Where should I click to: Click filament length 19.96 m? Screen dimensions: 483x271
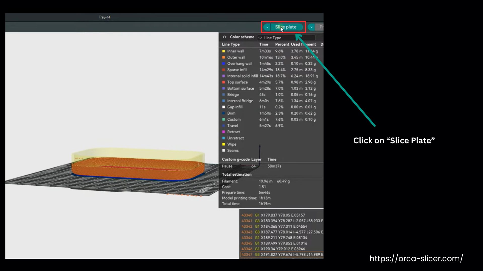266,181
